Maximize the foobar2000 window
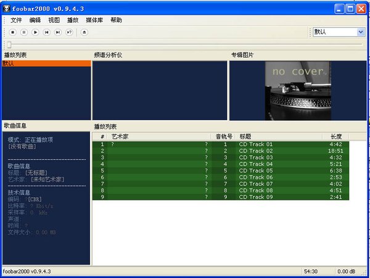This screenshot has height=278, width=370. tap(350, 9)
